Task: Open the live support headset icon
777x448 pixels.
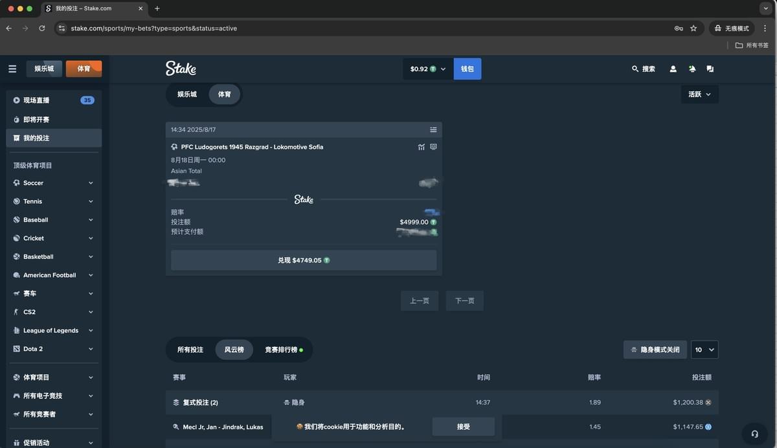Action: point(754,434)
